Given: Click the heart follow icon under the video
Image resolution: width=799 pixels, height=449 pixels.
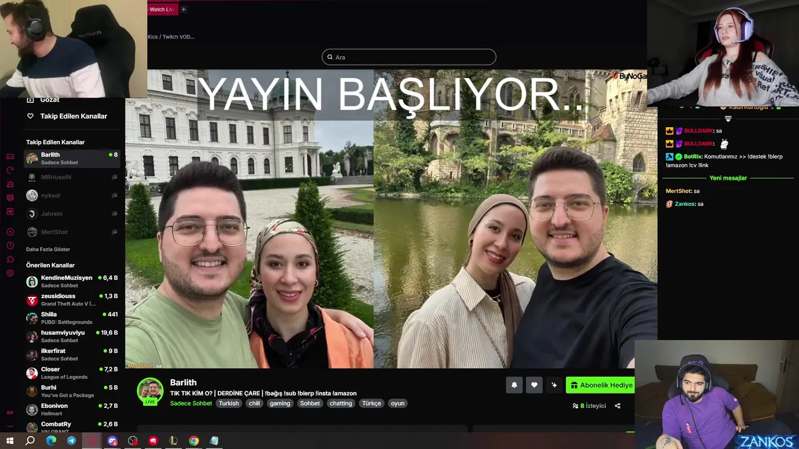Looking at the screenshot, I should point(534,385).
